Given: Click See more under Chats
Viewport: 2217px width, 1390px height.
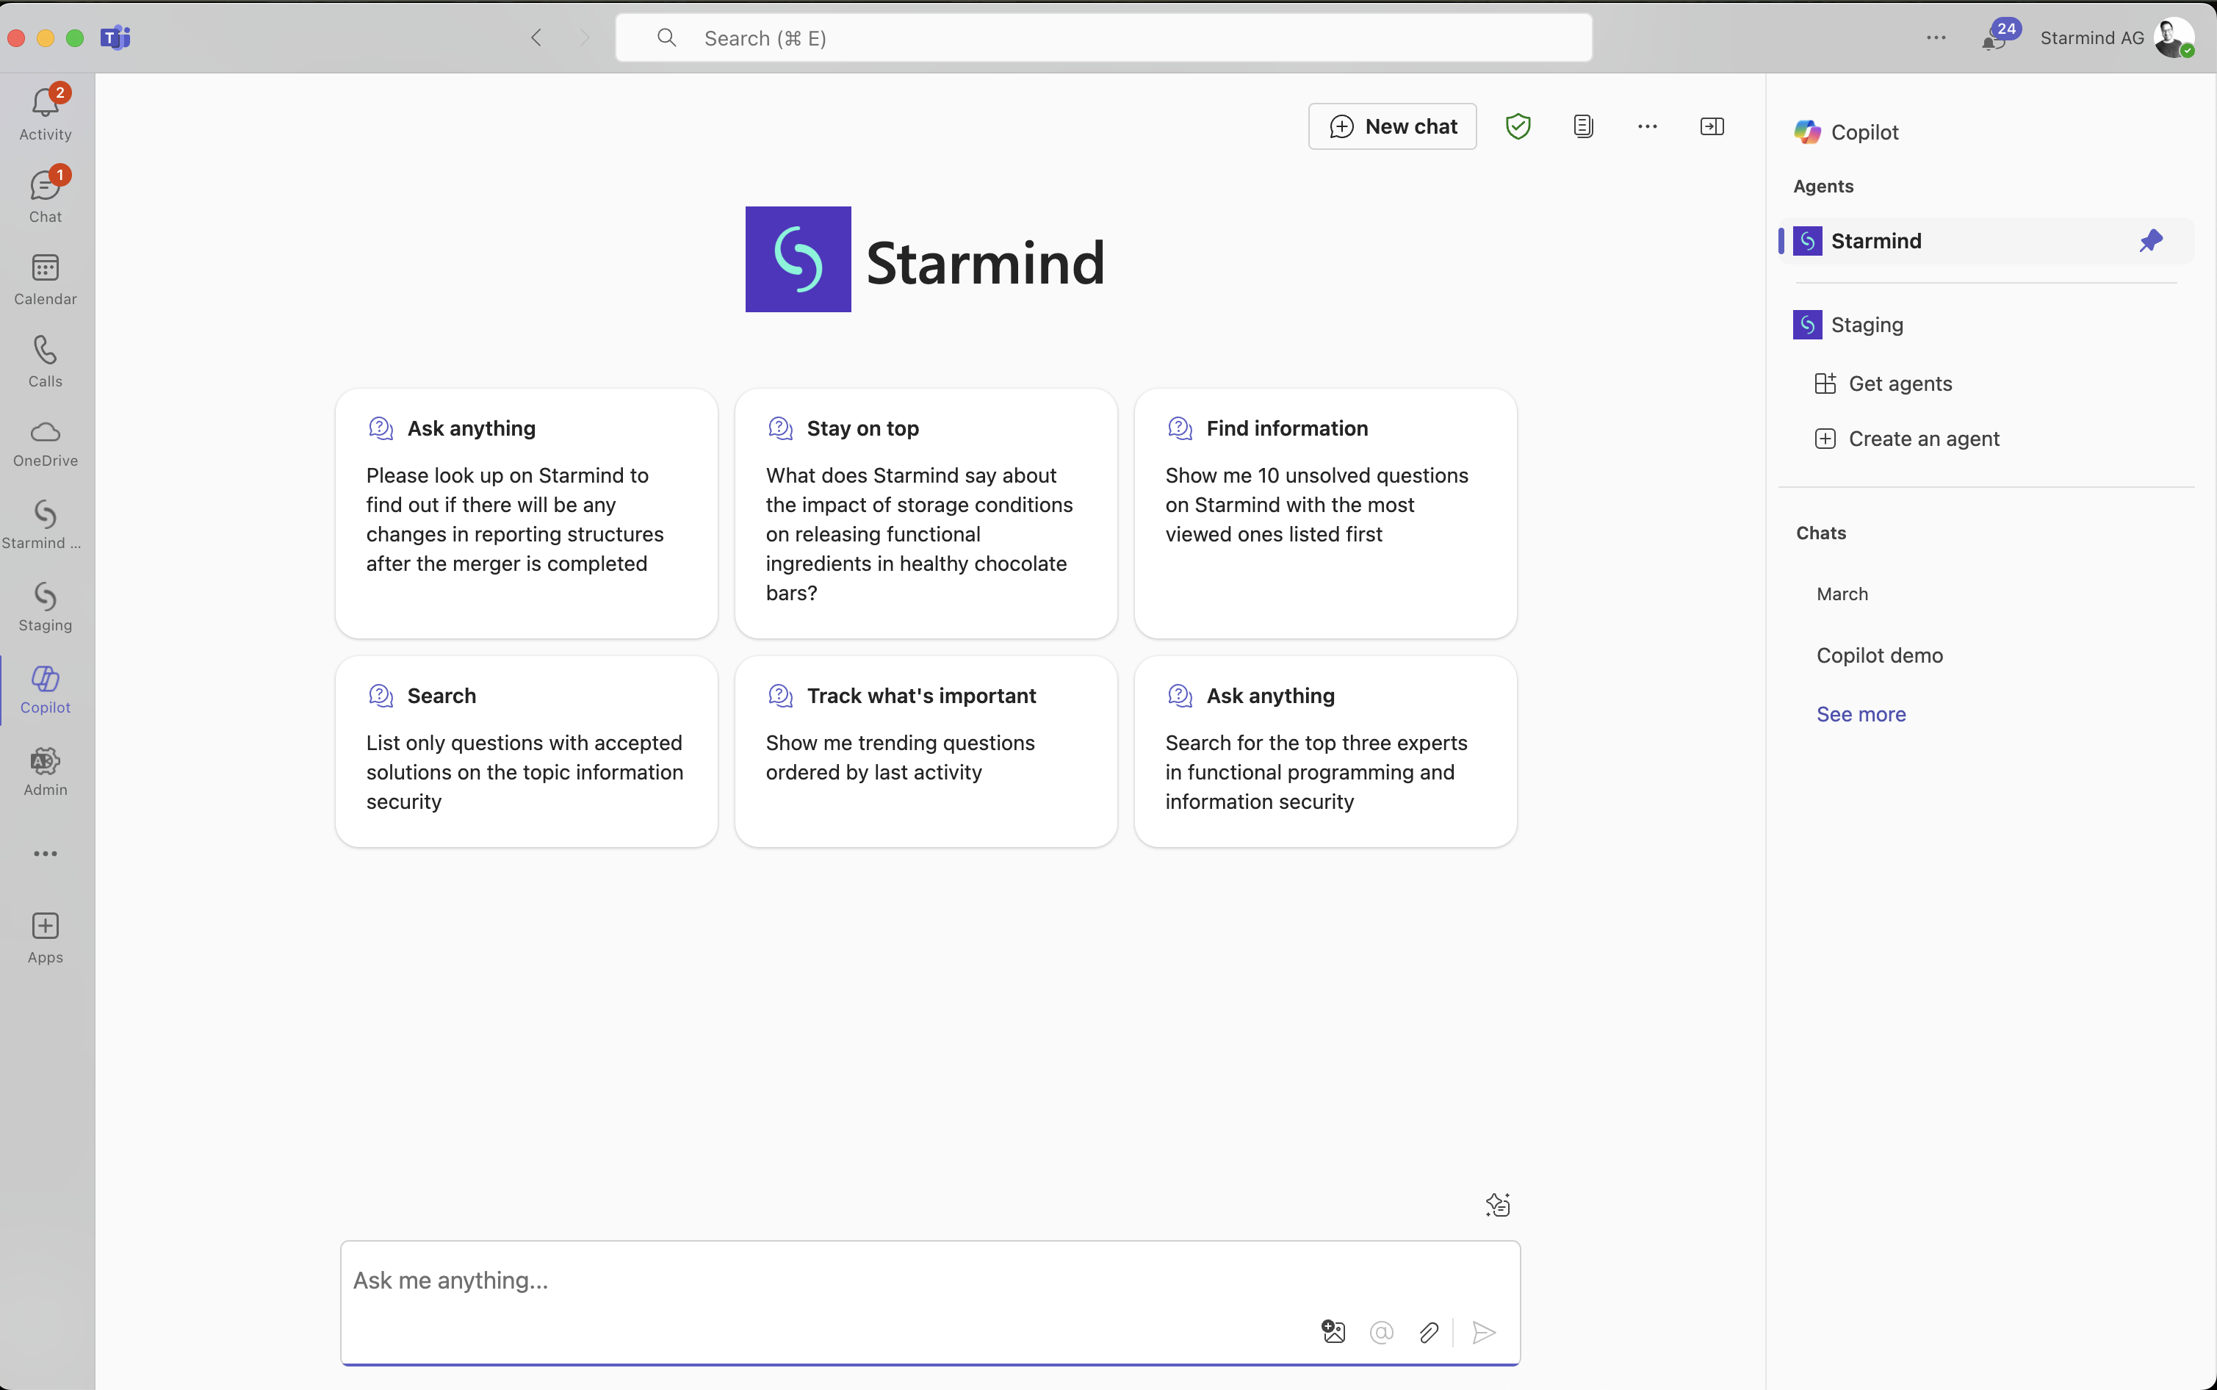Looking at the screenshot, I should (x=1861, y=714).
